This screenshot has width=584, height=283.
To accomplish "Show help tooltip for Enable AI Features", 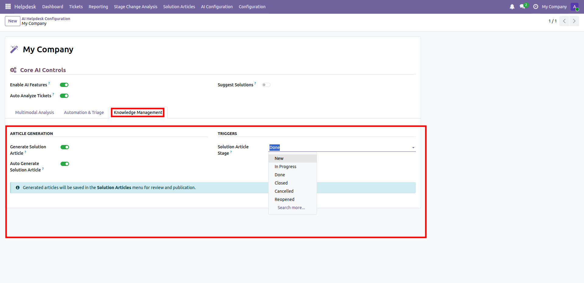I will 49,83.
